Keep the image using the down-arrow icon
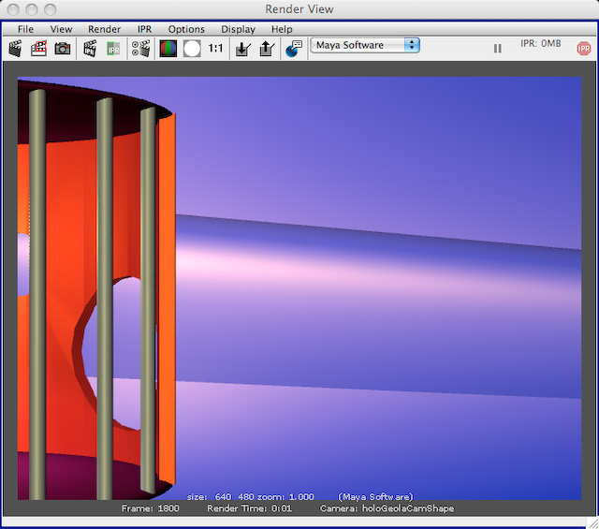Image resolution: width=599 pixels, height=529 pixels. click(x=243, y=48)
